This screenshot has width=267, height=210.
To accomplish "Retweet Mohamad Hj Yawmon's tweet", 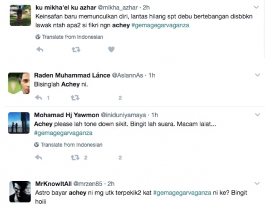I will 75,158.
